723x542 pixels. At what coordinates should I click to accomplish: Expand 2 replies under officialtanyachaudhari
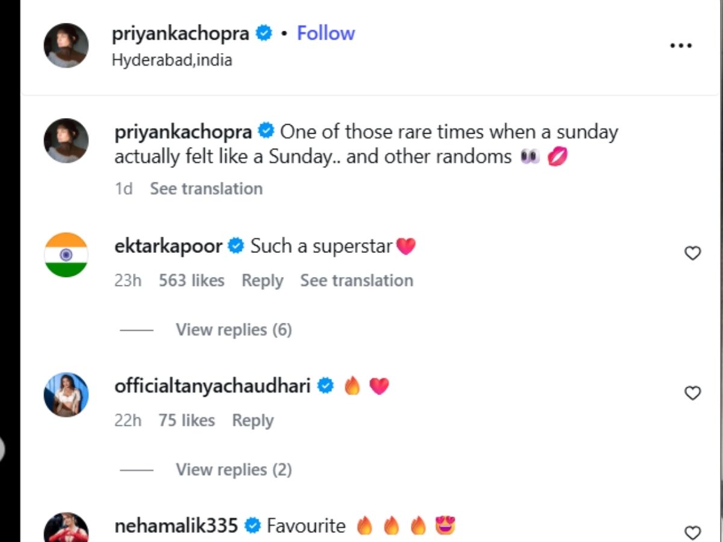coord(234,470)
